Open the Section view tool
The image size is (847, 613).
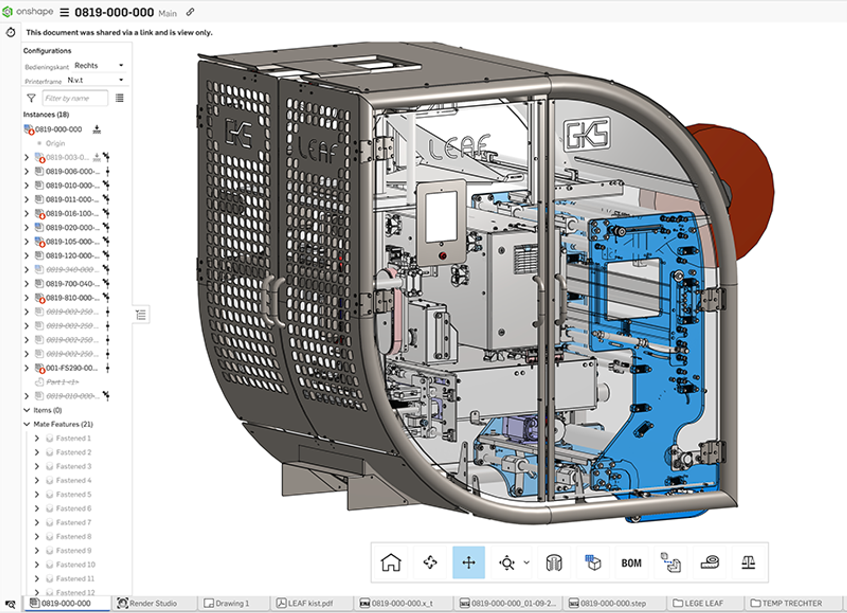[x=553, y=563]
